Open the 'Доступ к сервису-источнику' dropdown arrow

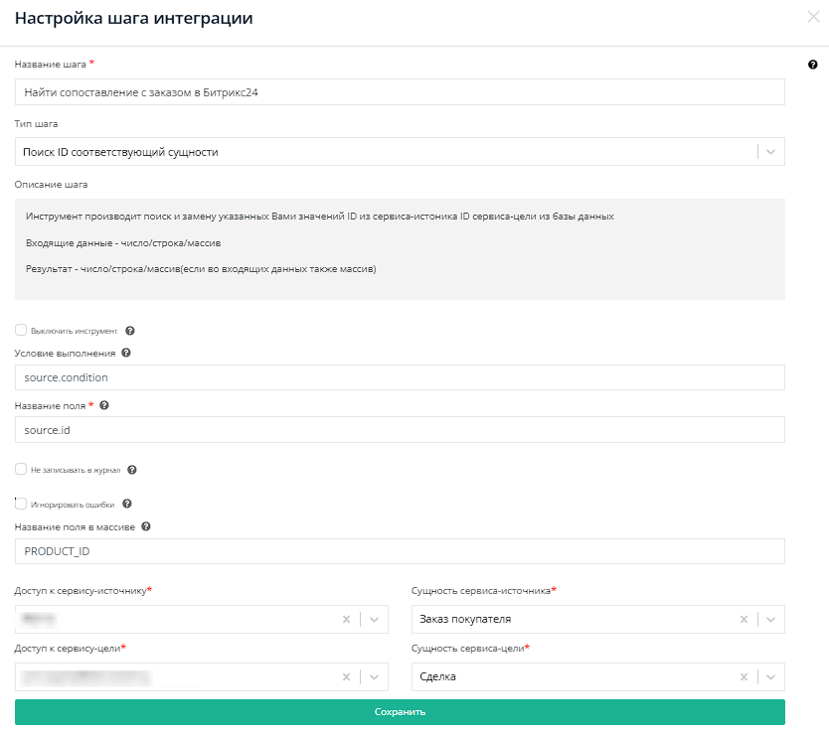coord(374,620)
